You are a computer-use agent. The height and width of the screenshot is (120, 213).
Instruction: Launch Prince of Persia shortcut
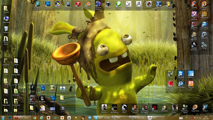click(x=175, y=109)
